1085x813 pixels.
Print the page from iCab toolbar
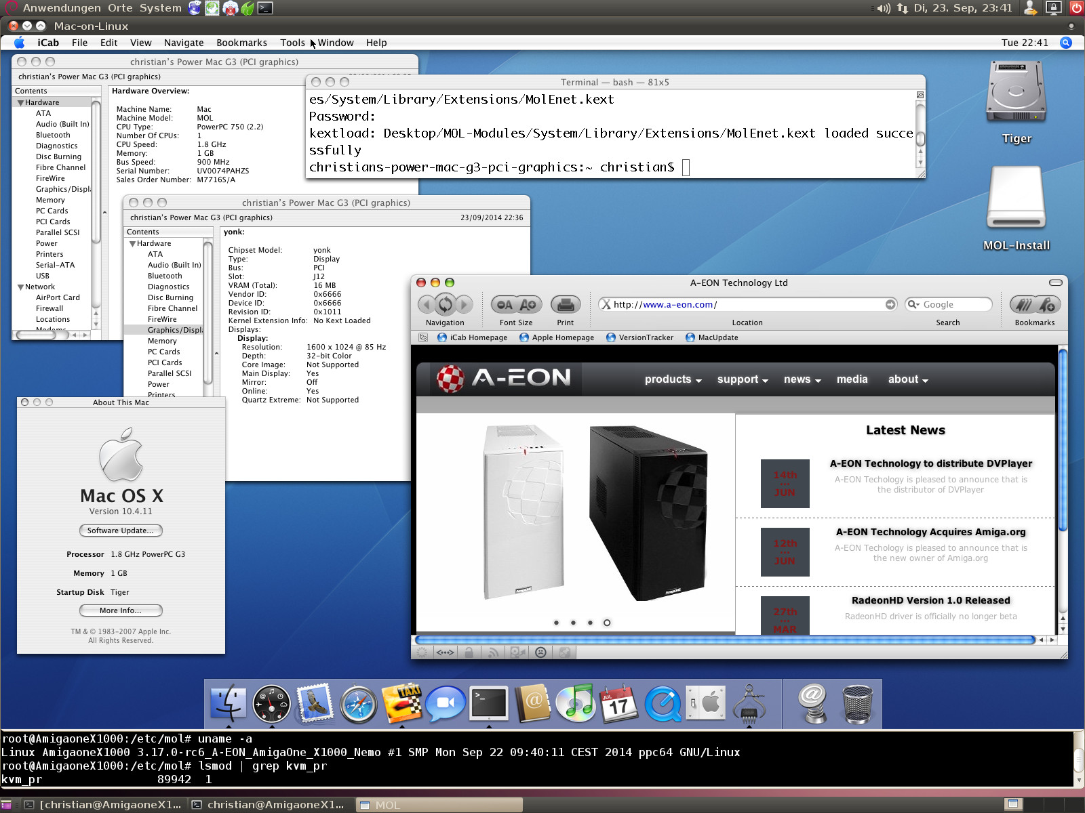tap(565, 305)
